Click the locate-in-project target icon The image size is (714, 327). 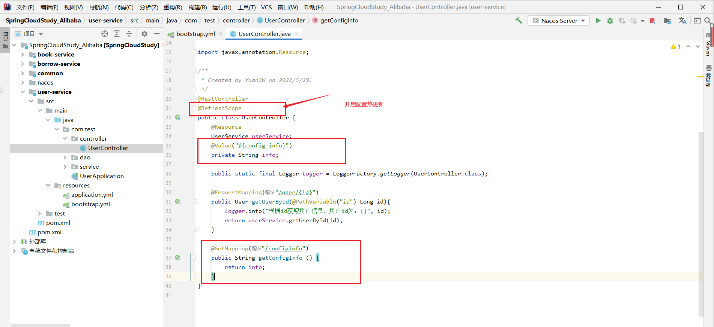[x=105, y=34]
